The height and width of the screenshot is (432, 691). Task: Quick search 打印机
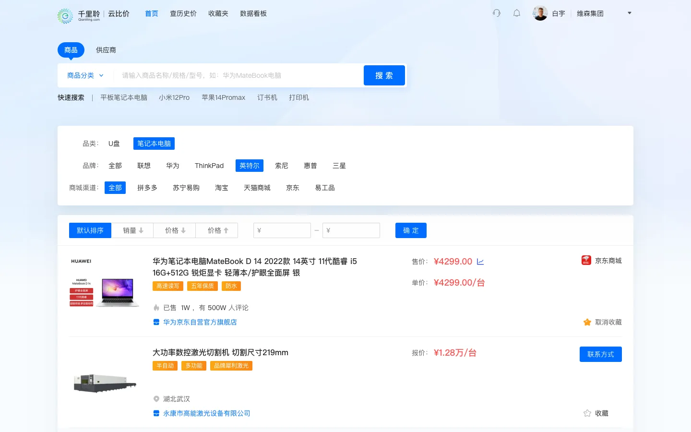click(299, 97)
